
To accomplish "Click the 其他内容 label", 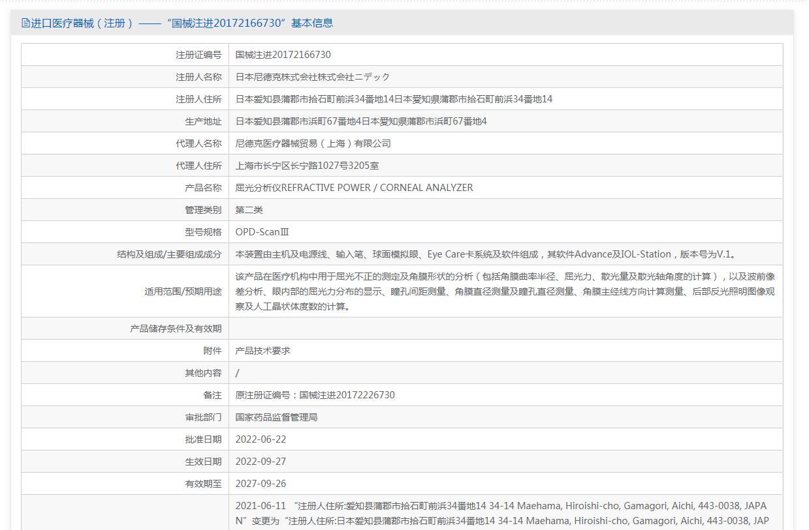I will click(203, 373).
